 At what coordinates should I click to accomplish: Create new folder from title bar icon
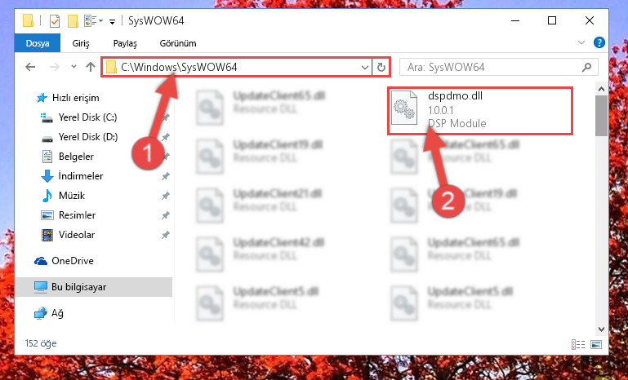[x=73, y=21]
